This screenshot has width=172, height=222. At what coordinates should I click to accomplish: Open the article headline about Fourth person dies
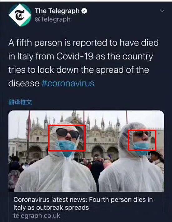(x=83, y=204)
